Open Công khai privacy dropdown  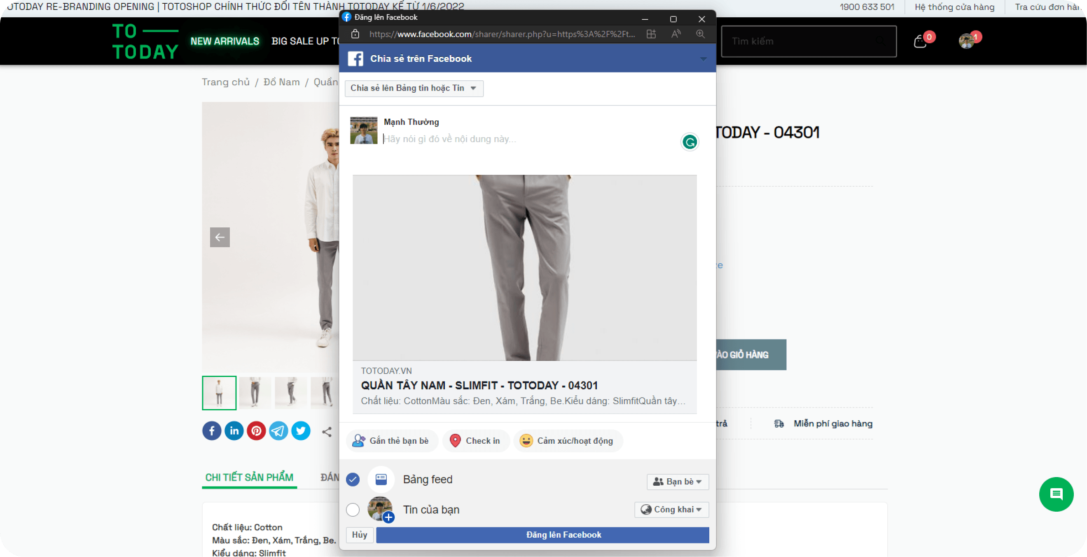pos(672,509)
